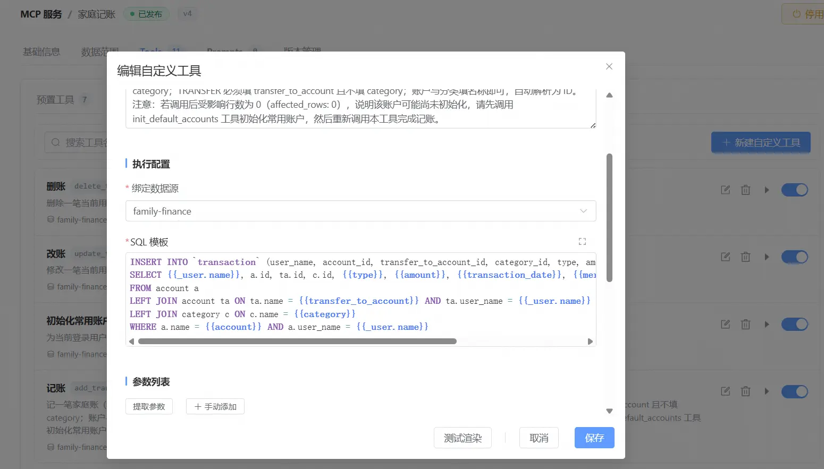Viewport: 824px width, 469px height.
Task: Edit the 记账 tool row
Action: tap(726, 391)
